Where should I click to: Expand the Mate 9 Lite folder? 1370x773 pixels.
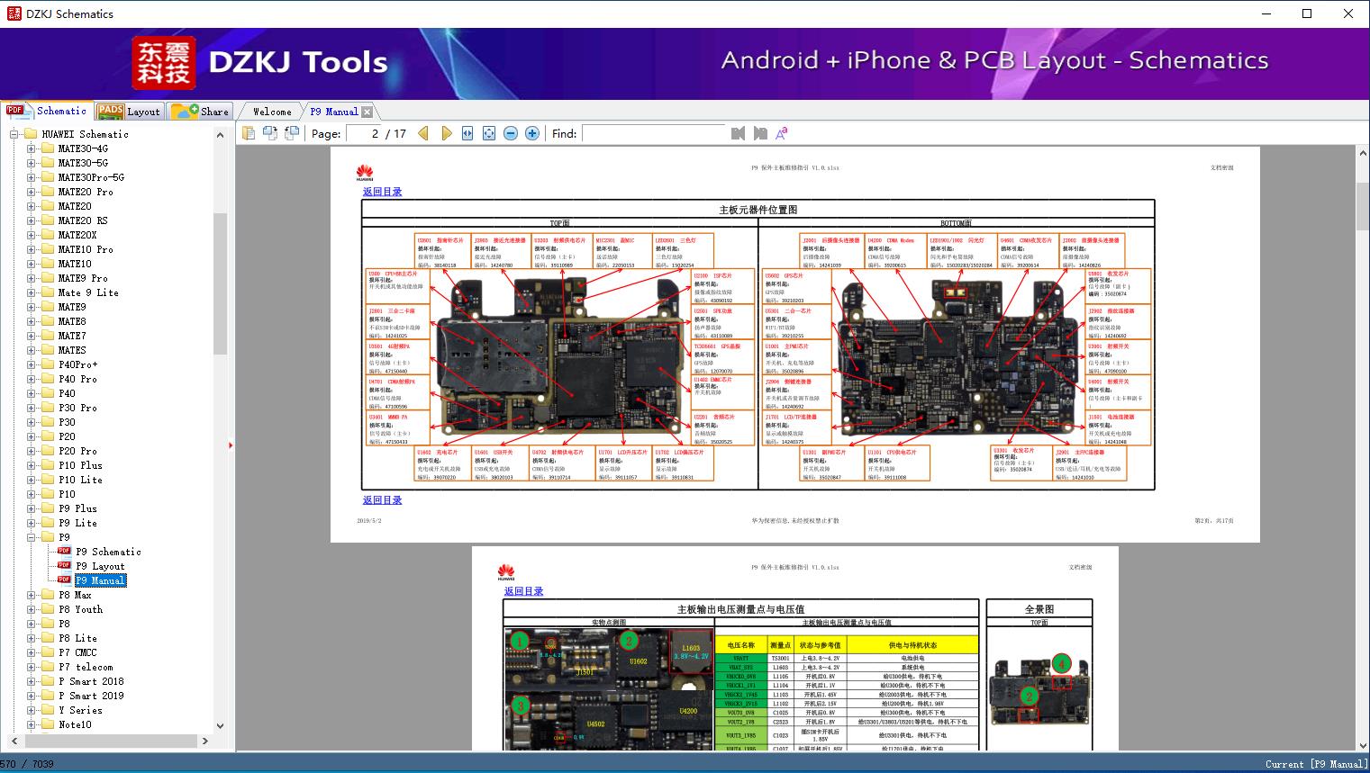pyautogui.click(x=32, y=292)
